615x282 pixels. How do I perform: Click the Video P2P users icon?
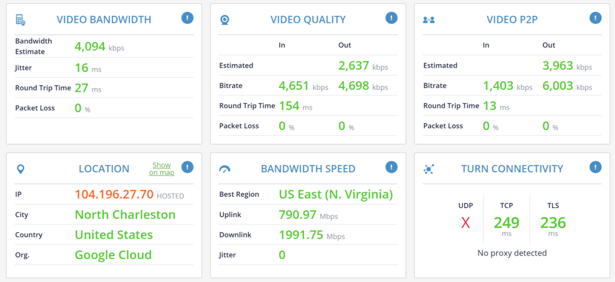[429, 20]
